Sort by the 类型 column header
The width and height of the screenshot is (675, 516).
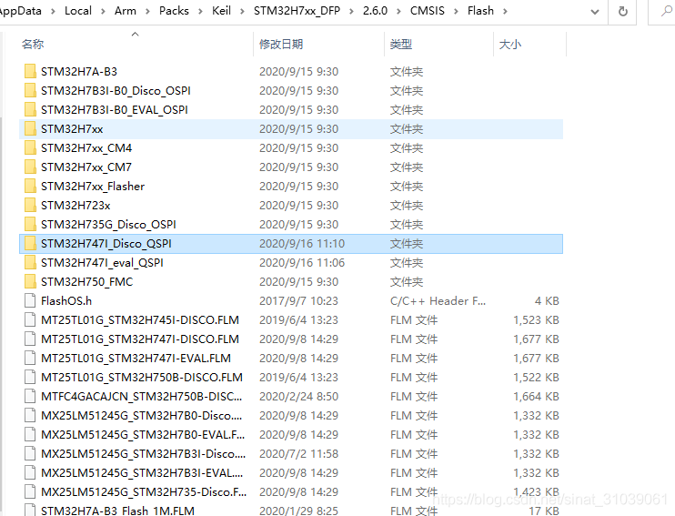401,44
